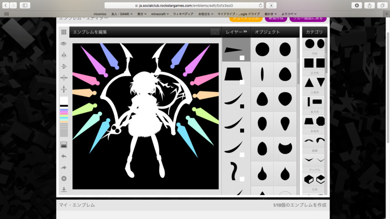This screenshot has width=390, height=219.
Task: Click the emblem canvas artwork
Action: point(145,116)
